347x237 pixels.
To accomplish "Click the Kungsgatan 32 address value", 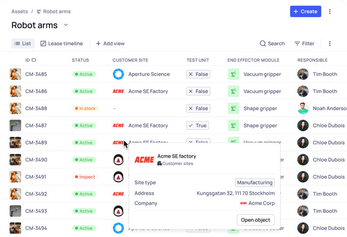I will pyautogui.click(x=236, y=193).
